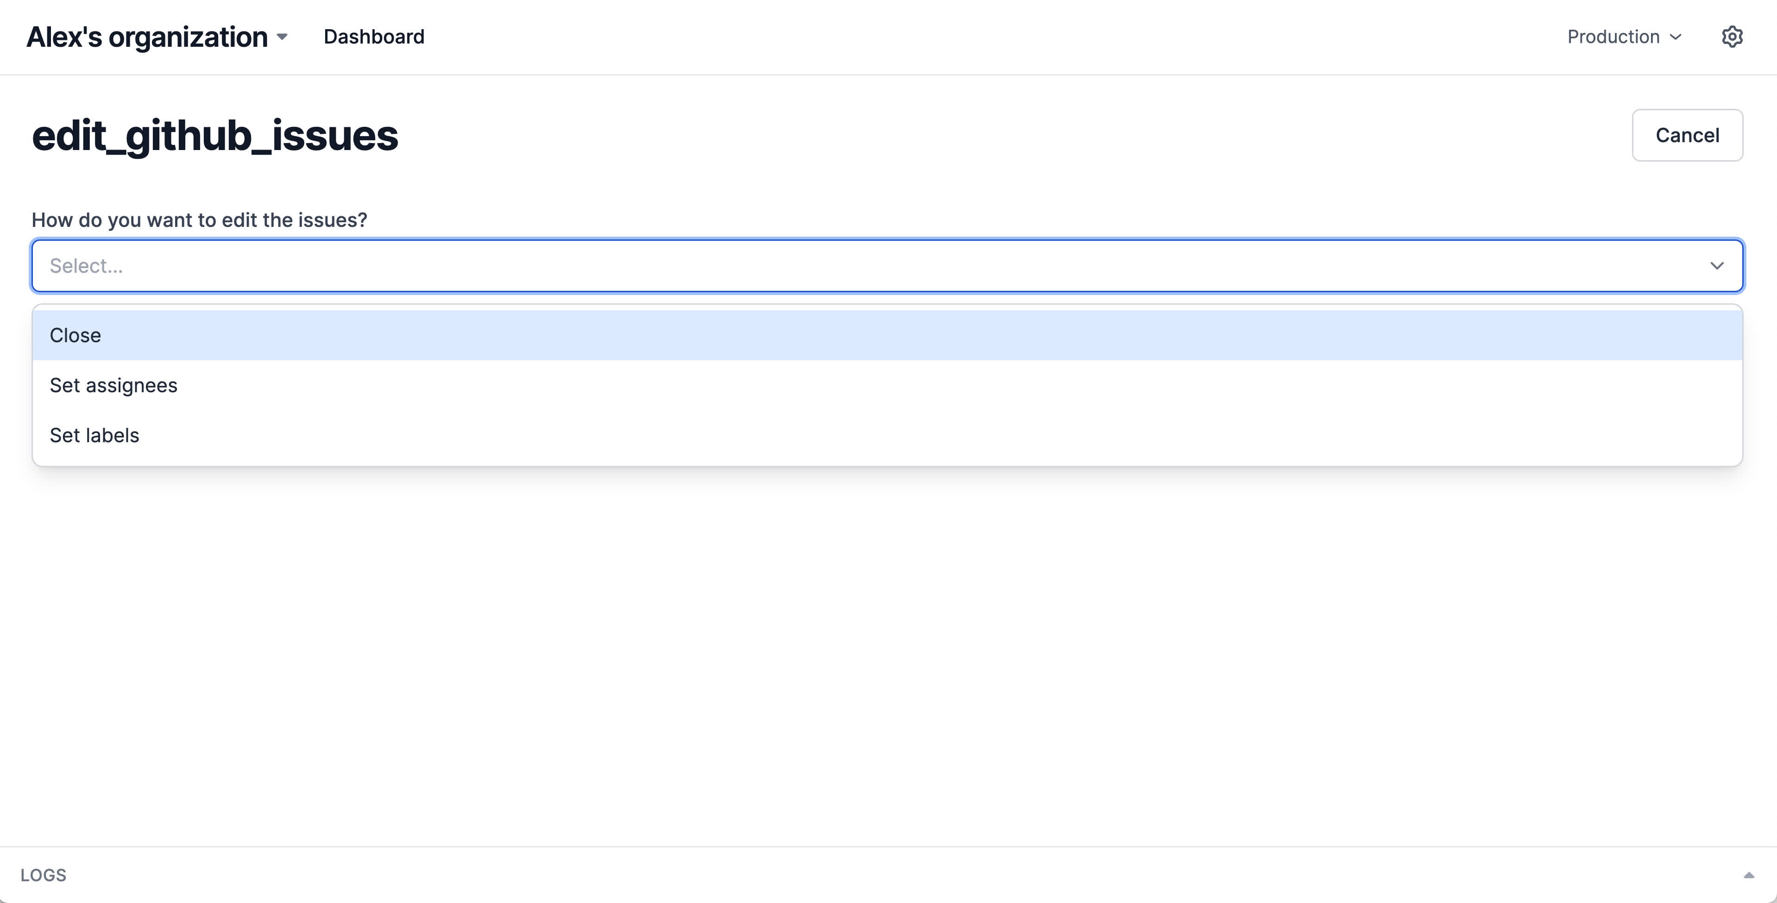Open the Production environment dropdown

coord(1623,37)
